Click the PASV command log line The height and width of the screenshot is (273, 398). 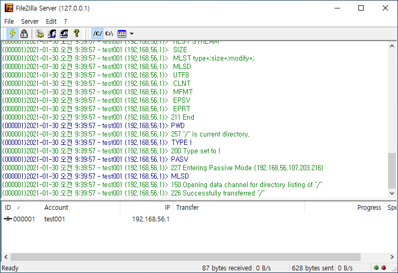(95, 159)
